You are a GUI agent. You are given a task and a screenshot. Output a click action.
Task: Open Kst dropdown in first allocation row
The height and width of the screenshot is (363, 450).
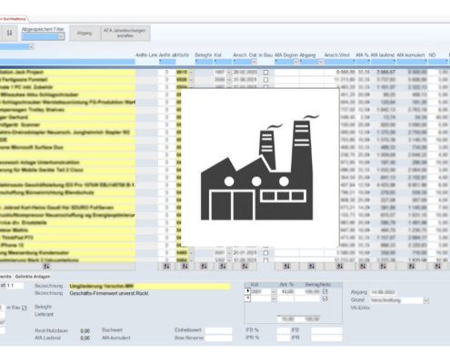(274, 291)
